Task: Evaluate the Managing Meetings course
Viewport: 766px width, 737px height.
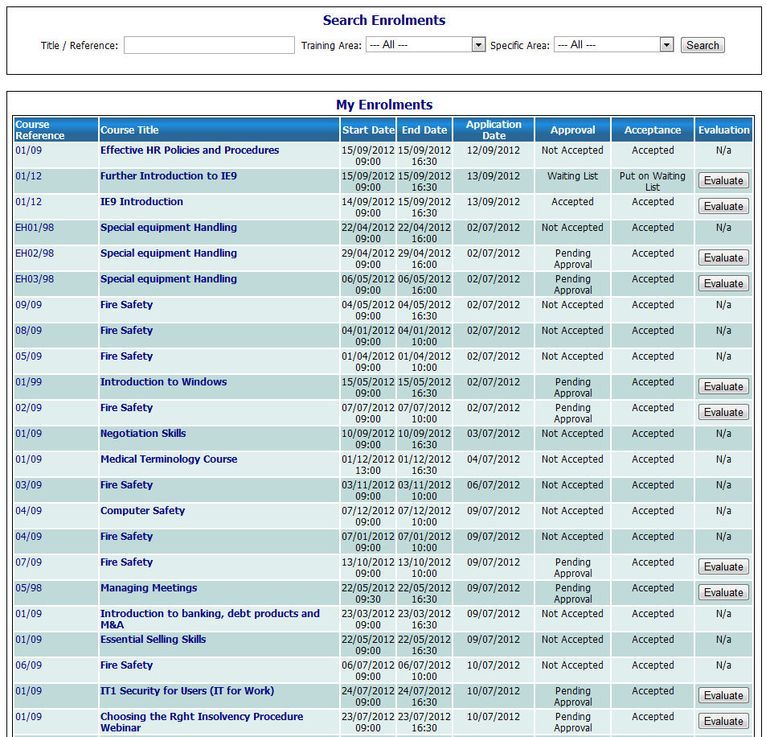Action: pyautogui.click(x=723, y=592)
